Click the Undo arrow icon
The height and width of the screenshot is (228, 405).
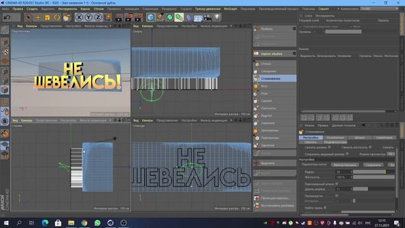click(7, 18)
